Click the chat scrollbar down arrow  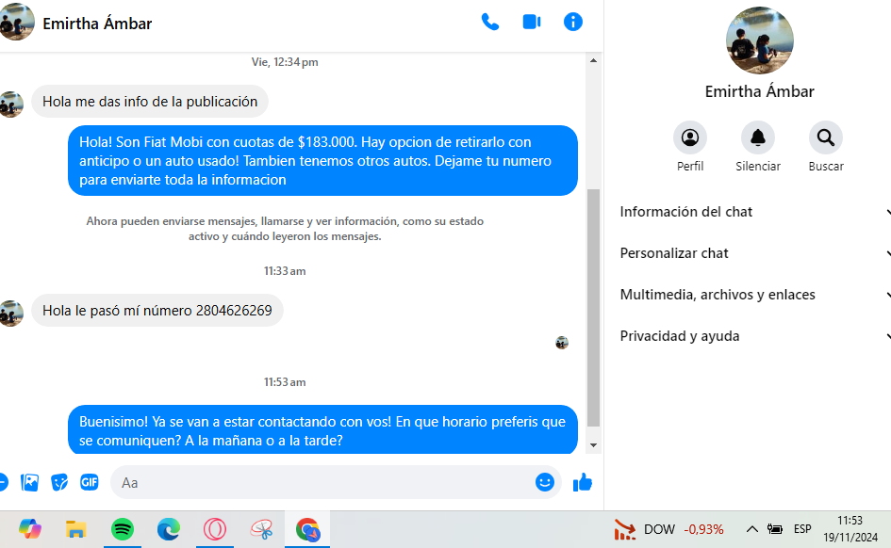tap(593, 444)
